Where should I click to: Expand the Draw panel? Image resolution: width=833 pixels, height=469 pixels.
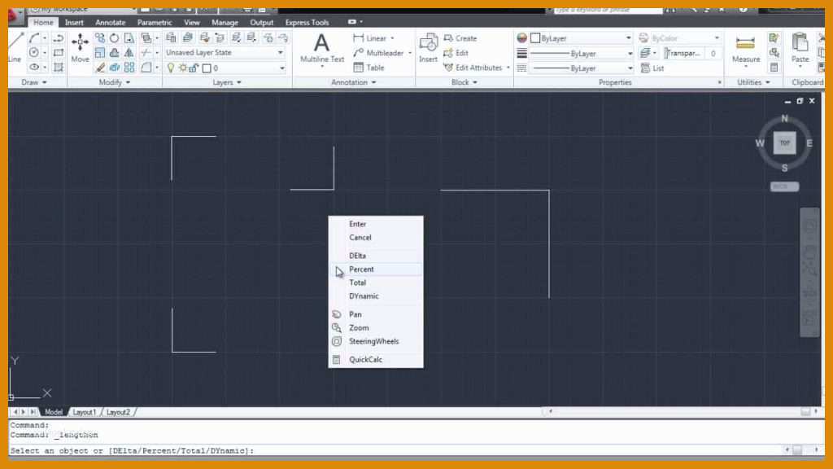pyautogui.click(x=34, y=82)
